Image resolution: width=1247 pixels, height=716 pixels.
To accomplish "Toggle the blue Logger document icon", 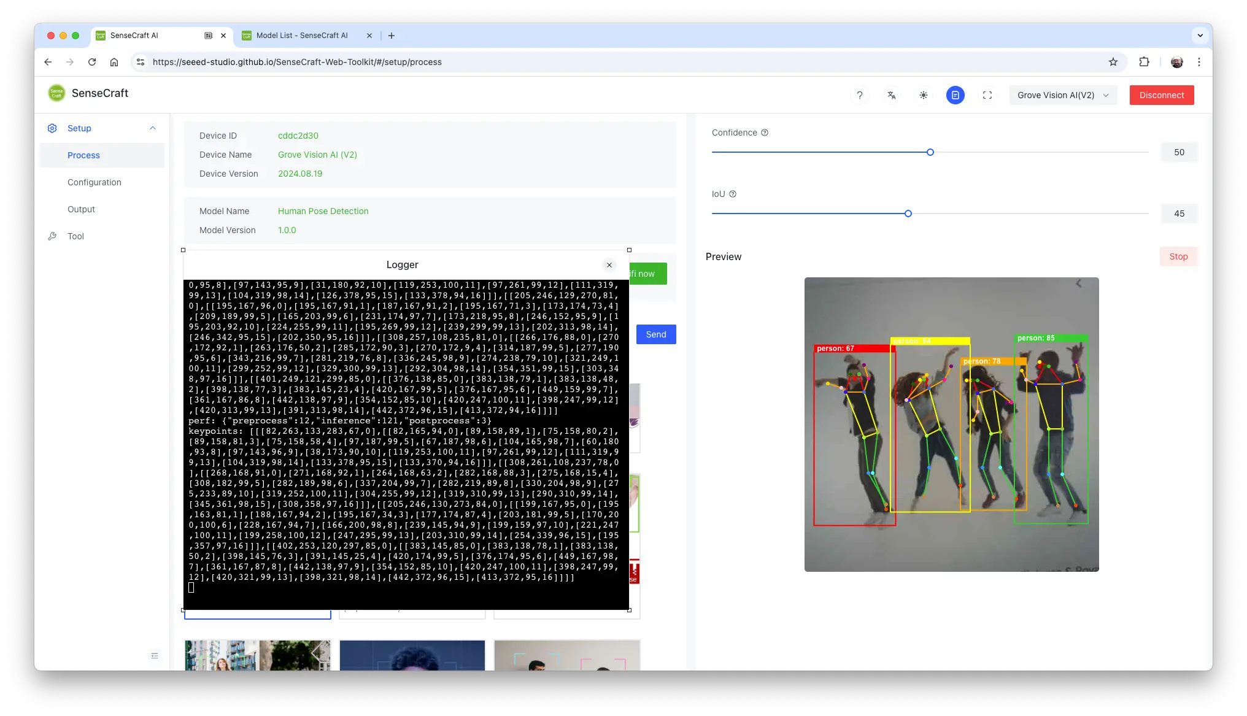I will [x=955, y=95].
